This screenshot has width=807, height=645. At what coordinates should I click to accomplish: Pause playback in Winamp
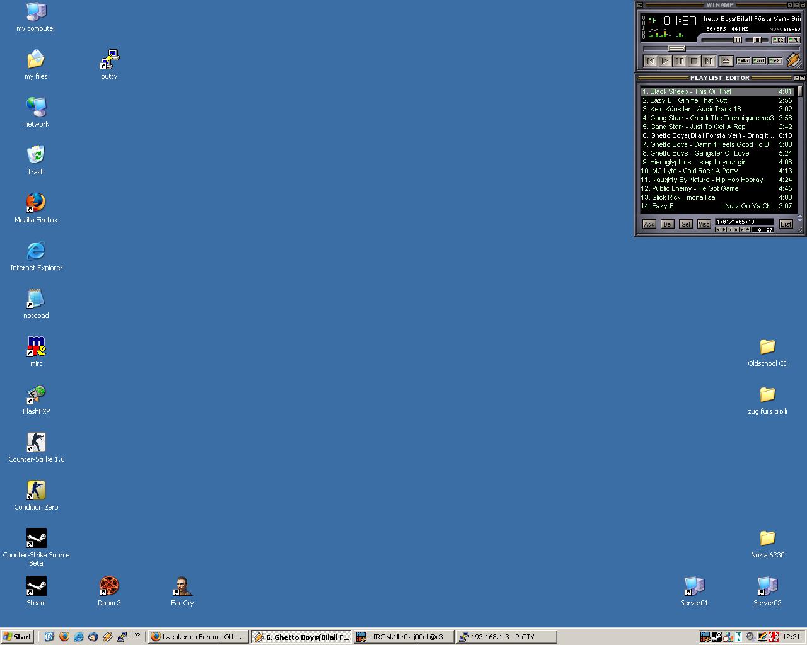coord(680,61)
